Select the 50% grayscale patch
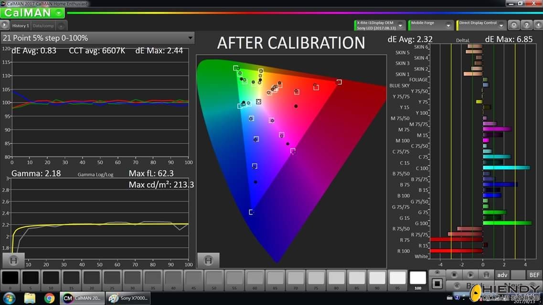The height and width of the screenshot is (305, 543). pyautogui.click(x=214, y=280)
